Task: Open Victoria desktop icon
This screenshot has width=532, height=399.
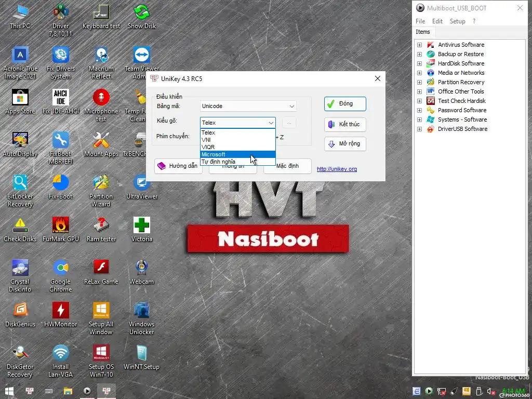Action: pos(141,230)
